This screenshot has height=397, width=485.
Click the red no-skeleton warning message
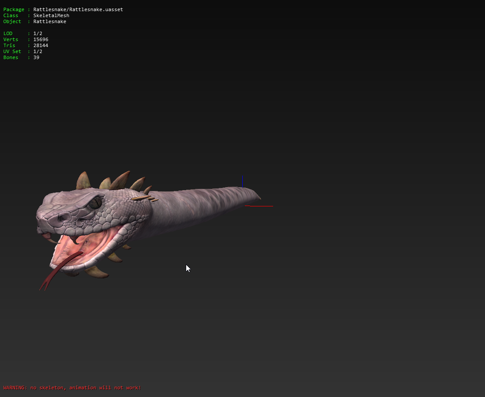coord(72,388)
